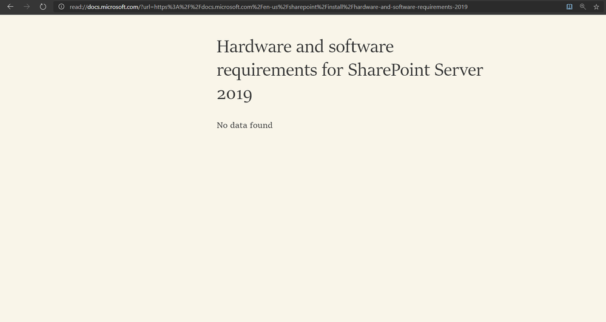606x322 pixels.
Task: Click the 'No data found' message
Action: 244,126
